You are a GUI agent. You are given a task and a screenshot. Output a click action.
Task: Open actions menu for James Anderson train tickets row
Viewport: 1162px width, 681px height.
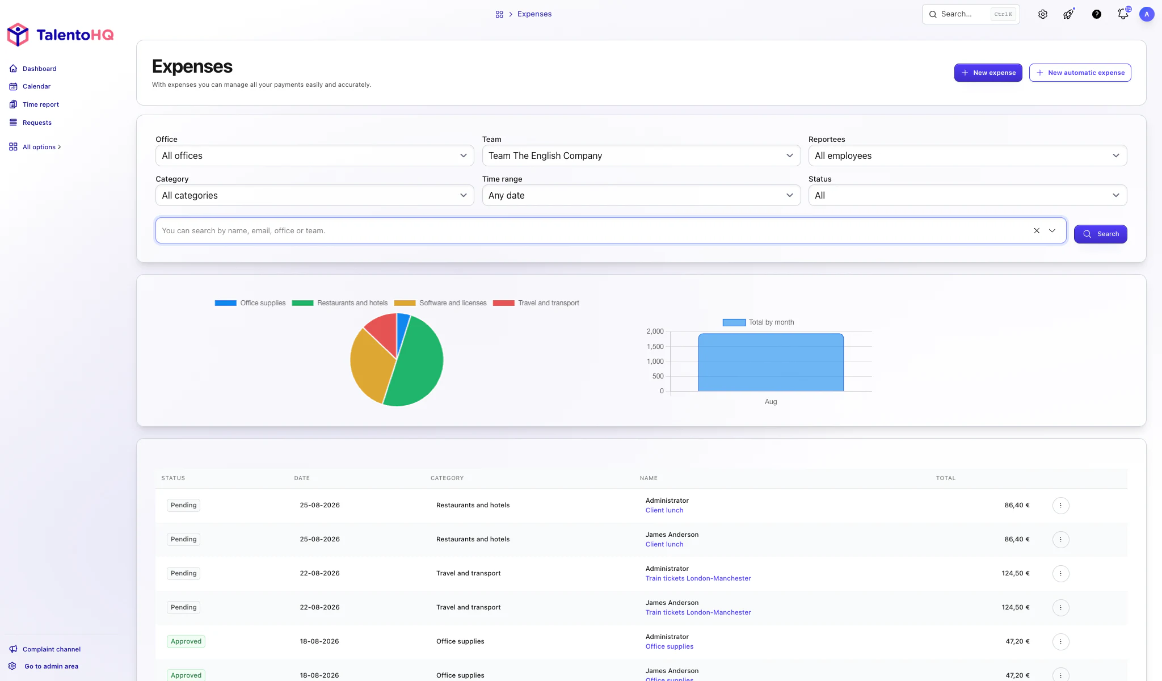pyautogui.click(x=1060, y=607)
